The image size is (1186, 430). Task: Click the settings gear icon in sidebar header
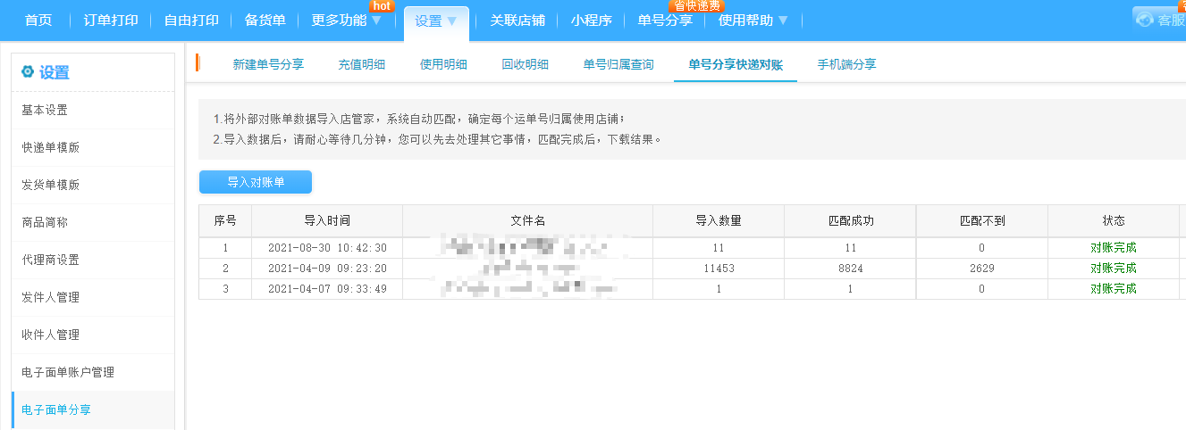28,72
